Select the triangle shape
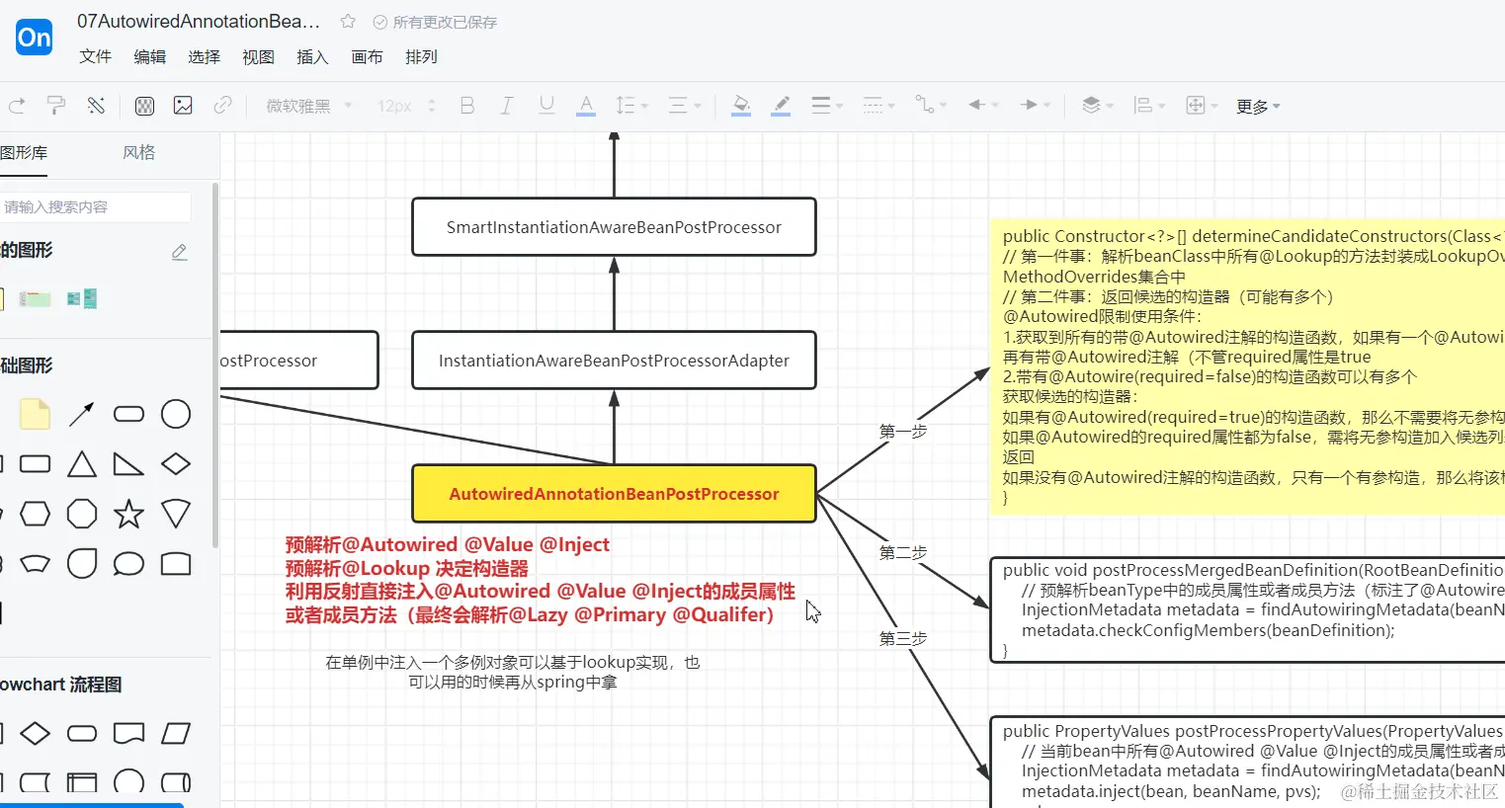 [82, 464]
